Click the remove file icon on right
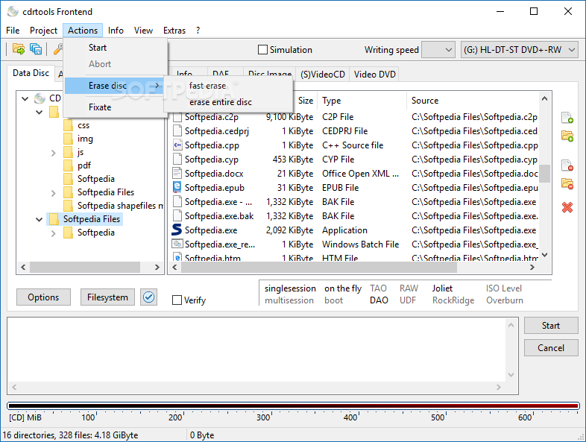Viewport: 586px width, 442px height. tap(567, 165)
